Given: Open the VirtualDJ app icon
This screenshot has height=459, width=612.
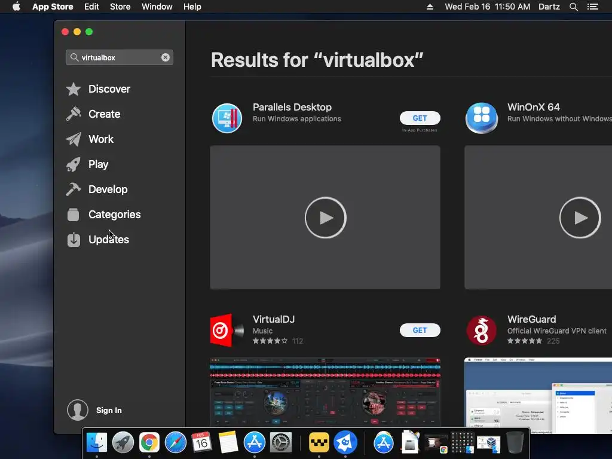Looking at the screenshot, I should [227, 330].
